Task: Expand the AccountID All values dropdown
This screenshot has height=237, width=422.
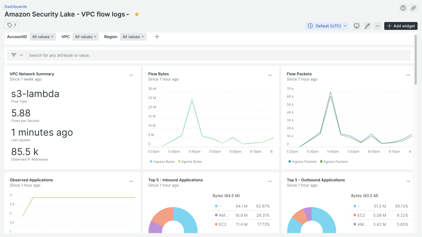Action: click(43, 37)
